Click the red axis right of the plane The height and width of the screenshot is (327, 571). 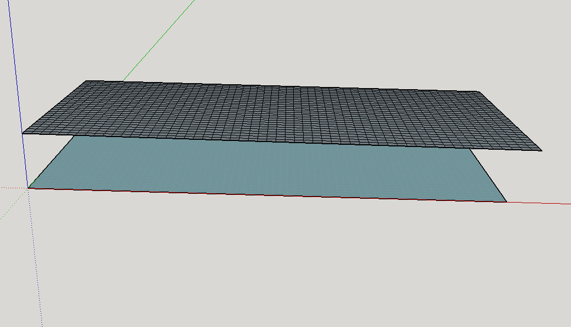(540, 203)
